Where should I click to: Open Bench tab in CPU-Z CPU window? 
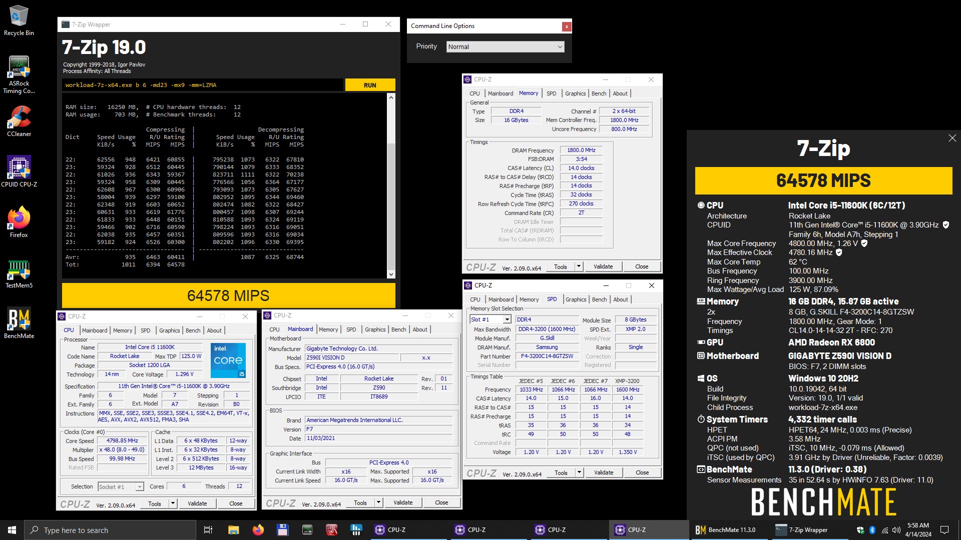click(193, 330)
